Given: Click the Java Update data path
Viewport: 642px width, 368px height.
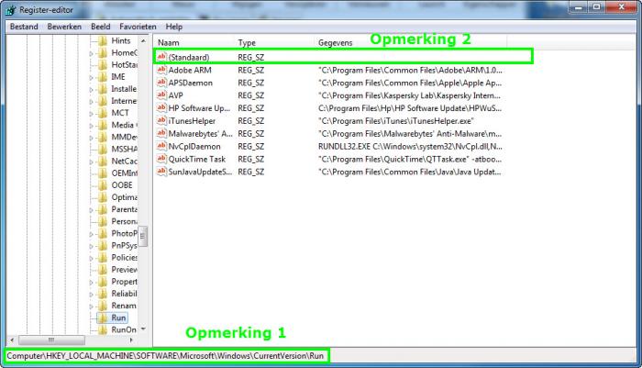Looking at the screenshot, I should 409,172.
